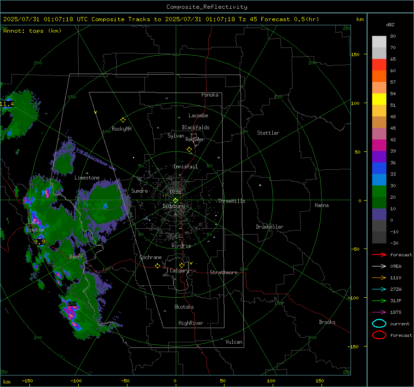414x387 pixels.
Task: Click the red swatch on the dBZ scale
Action: click(x=379, y=65)
